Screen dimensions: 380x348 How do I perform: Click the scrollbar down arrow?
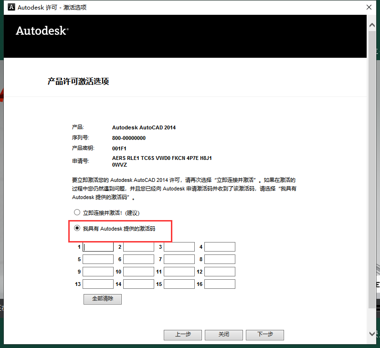(x=372, y=334)
